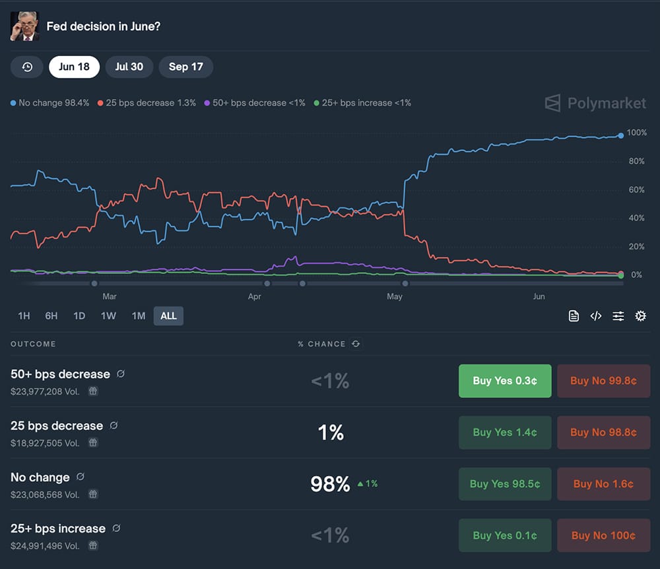Open rewards gift icon for 50+ bps decrease
Image resolution: width=660 pixels, height=569 pixels.
(x=93, y=391)
